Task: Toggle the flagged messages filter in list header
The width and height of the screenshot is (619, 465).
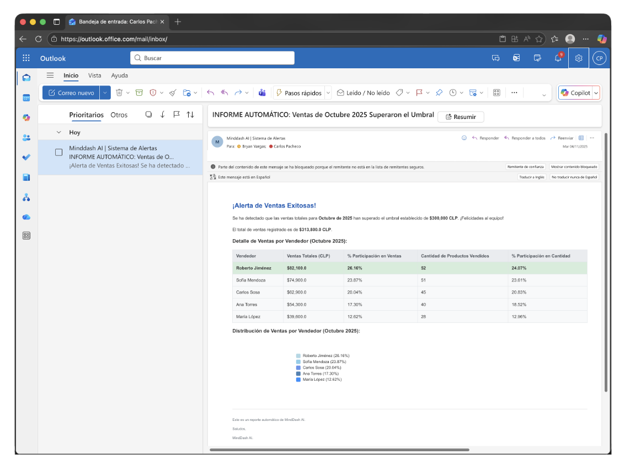Action: [177, 115]
